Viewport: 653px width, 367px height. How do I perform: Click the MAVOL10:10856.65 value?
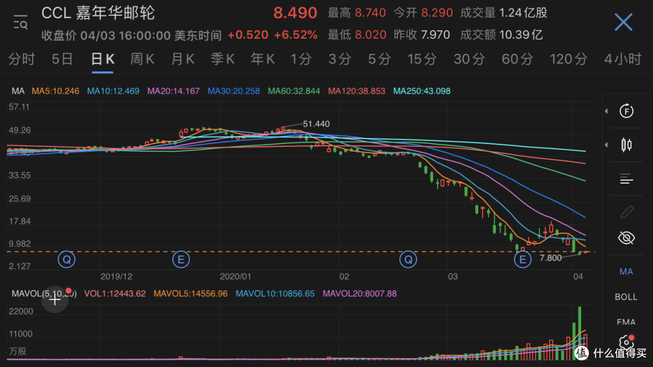tap(275, 294)
